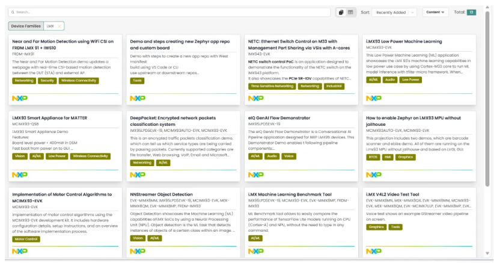
Task: Click Motor Control tag
Action: pyautogui.click(x=26, y=240)
